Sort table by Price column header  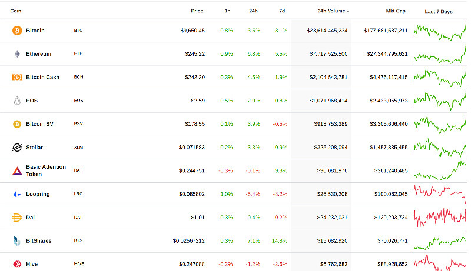tap(197, 11)
